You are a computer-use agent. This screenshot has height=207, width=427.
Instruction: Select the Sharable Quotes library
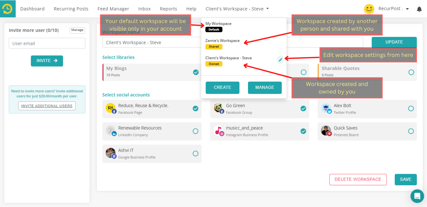point(411,72)
